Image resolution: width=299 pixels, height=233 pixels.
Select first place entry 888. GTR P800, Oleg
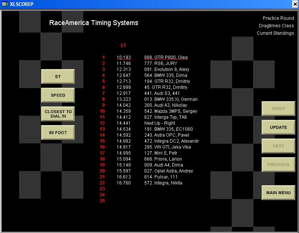166,58
